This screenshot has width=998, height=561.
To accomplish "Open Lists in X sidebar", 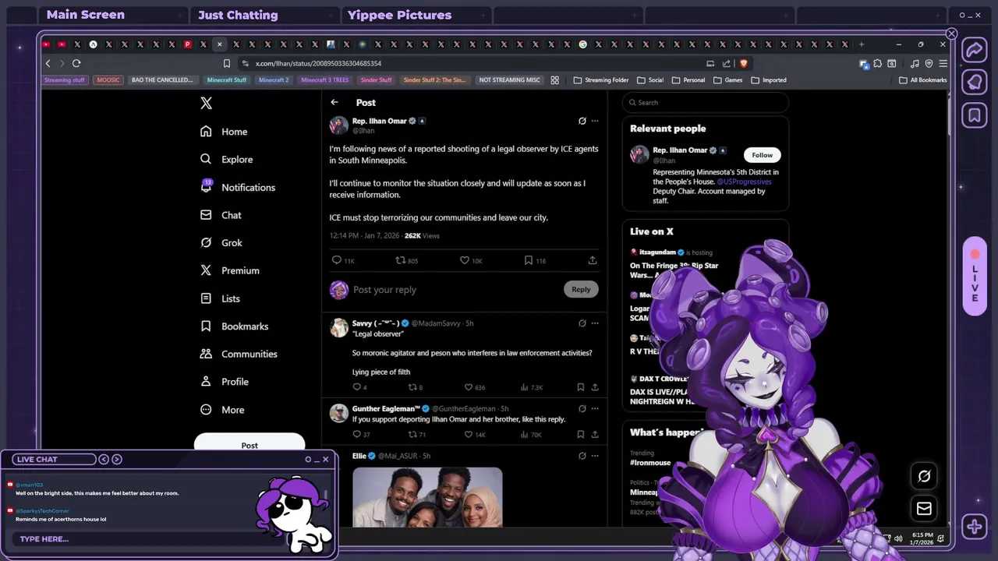I will tap(220, 298).
